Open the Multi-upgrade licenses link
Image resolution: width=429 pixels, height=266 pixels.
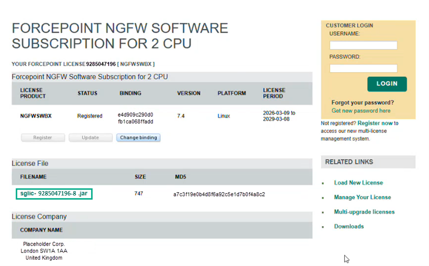(x=364, y=212)
